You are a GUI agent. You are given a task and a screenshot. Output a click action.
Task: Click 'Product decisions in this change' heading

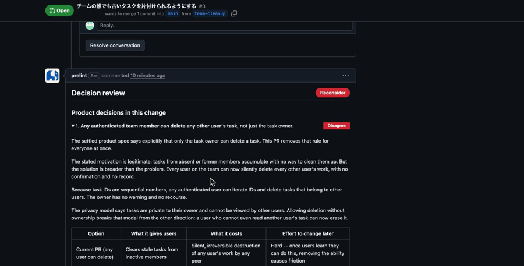(118, 112)
